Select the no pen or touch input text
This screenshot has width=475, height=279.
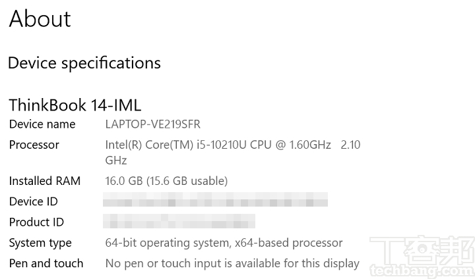pos(232,263)
